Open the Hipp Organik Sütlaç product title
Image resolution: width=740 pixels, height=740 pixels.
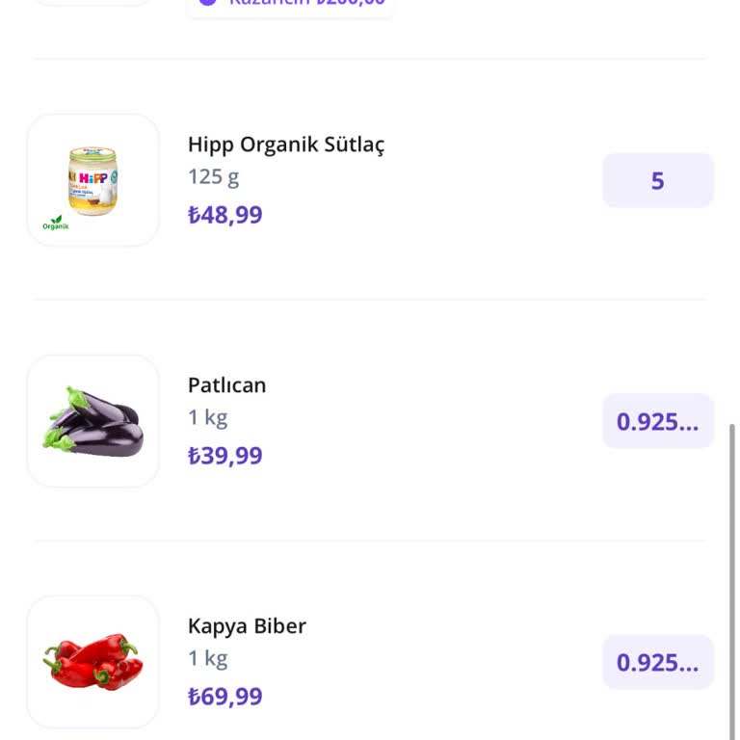(x=286, y=145)
